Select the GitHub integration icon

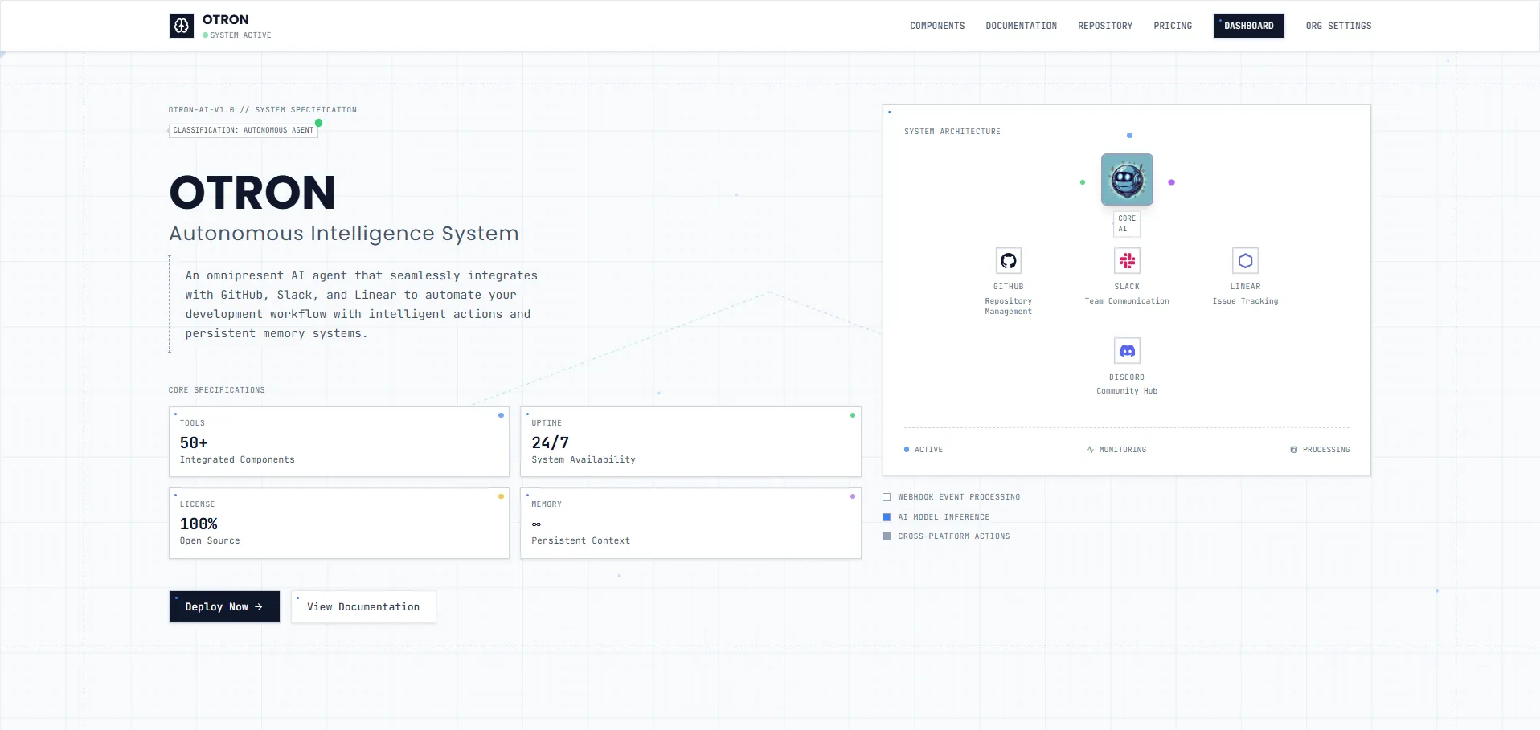(x=1008, y=261)
